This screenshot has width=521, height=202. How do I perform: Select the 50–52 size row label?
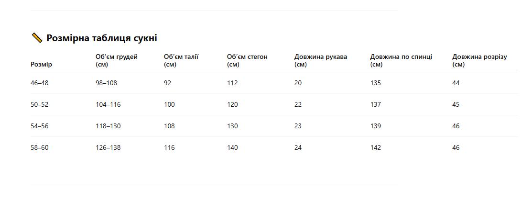pyautogui.click(x=40, y=104)
